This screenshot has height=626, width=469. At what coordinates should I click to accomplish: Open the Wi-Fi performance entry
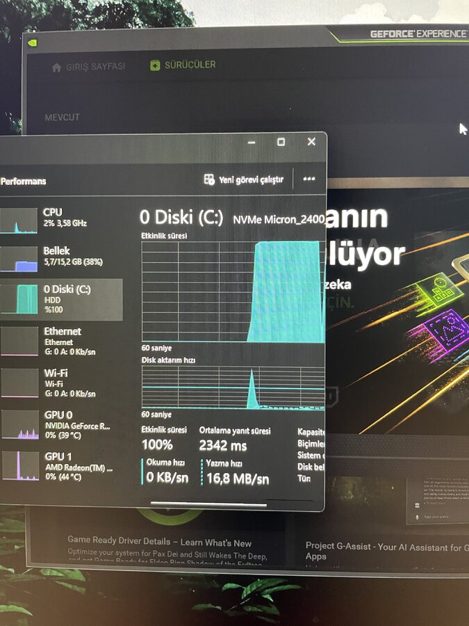pos(60,383)
